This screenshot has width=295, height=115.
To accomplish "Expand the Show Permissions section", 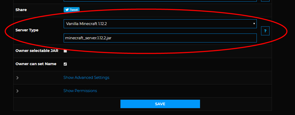I will tap(80, 91).
